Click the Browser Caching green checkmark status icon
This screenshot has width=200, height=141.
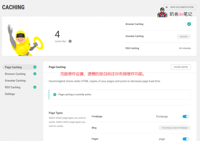pyautogui.click(x=189, y=24)
